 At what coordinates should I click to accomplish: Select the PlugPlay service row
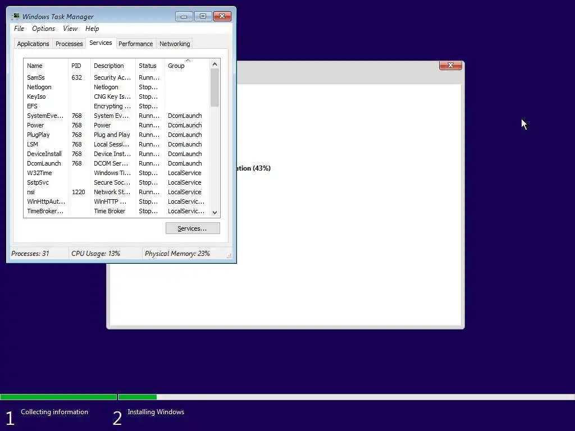pyautogui.click(x=117, y=135)
